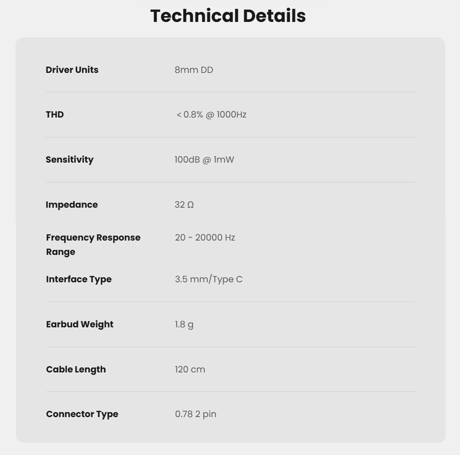This screenshot has width=460, height=455.
Task: Click the Technical Details heading
Action: (x=228, y=16)
